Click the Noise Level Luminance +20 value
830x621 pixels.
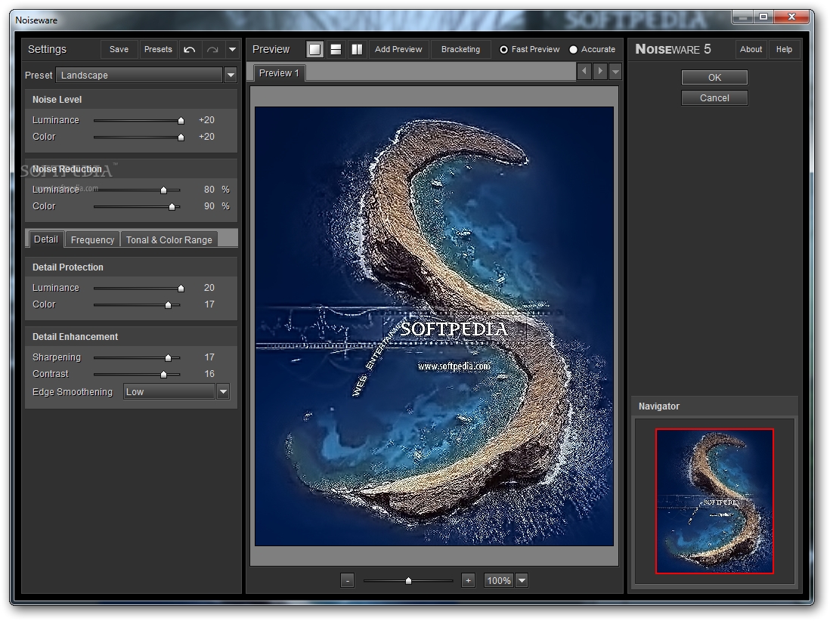pos(206,120)
